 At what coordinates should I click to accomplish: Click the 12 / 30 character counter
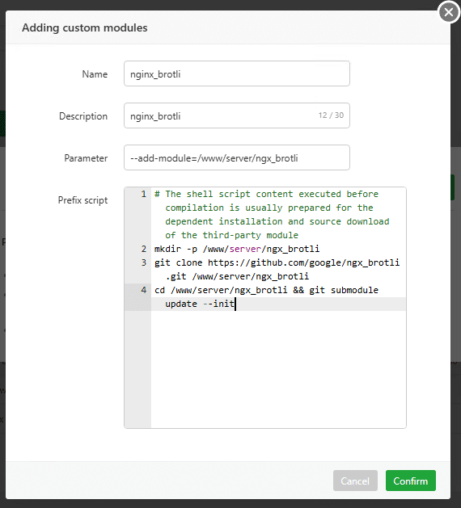click(331, 115)
